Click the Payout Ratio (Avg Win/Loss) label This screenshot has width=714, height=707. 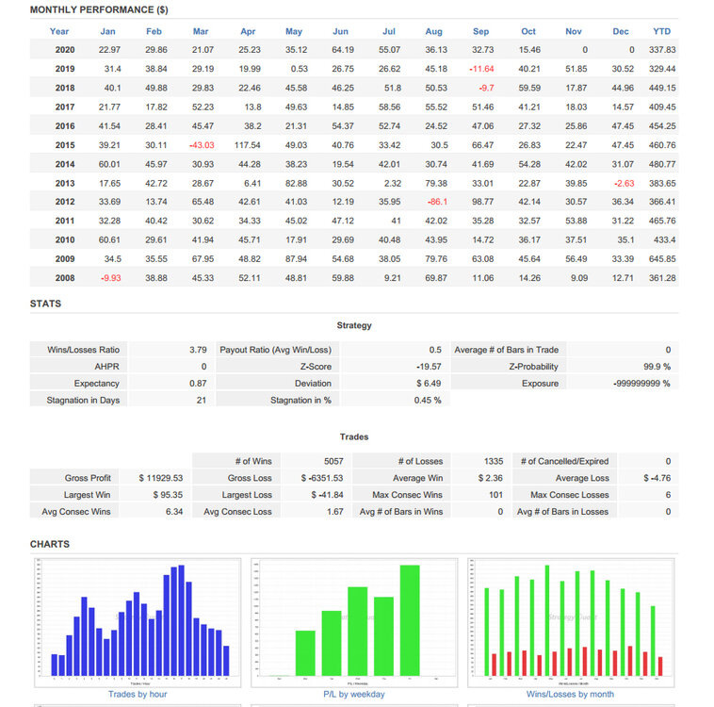[x=275, y=350]
